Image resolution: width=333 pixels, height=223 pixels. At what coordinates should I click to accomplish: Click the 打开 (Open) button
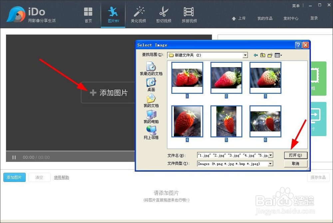pos(296,155)
